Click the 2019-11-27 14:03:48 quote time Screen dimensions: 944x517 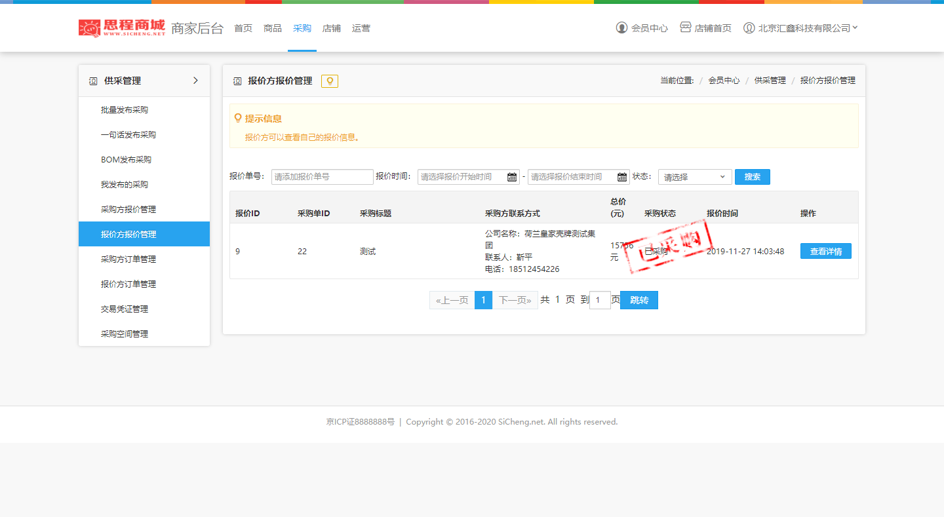[745, 252]
